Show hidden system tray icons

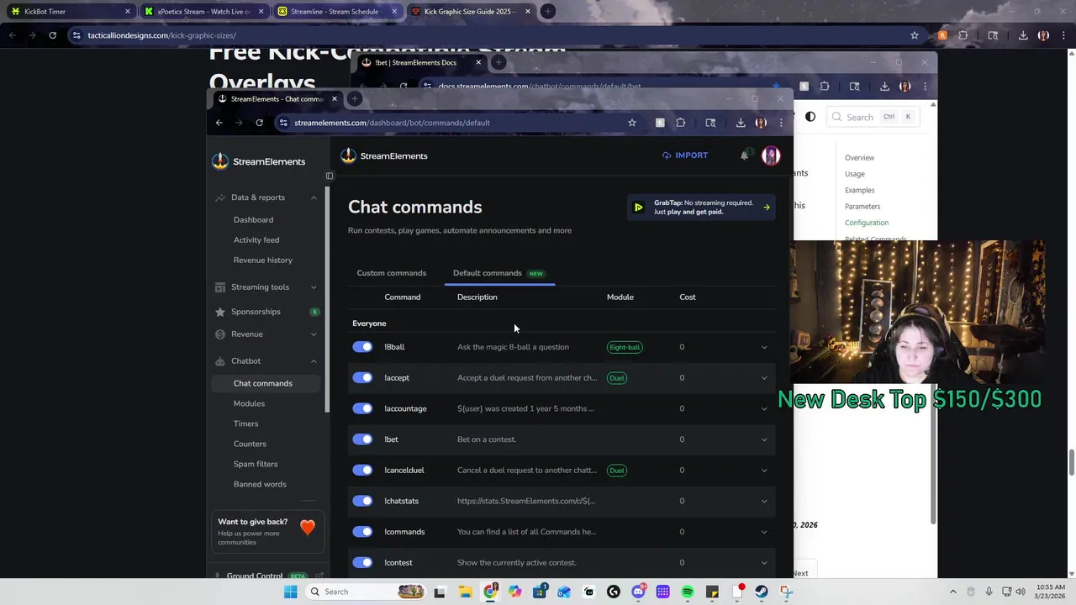[952, 592]
